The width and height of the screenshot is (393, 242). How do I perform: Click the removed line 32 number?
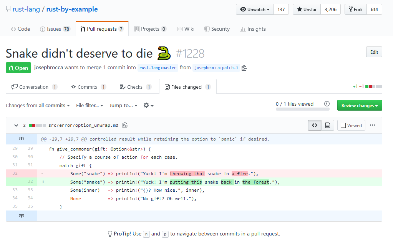[x=15, y=173]
